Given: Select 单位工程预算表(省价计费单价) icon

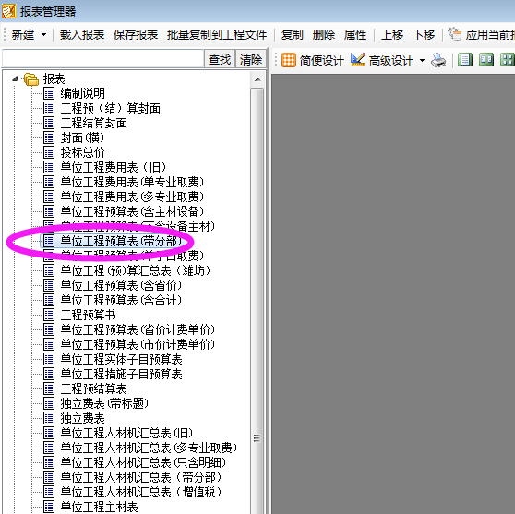Looking at the screenshot, I should [x=49, y=329].
